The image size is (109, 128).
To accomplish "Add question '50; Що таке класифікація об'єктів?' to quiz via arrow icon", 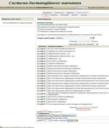I will pos(38,49).
